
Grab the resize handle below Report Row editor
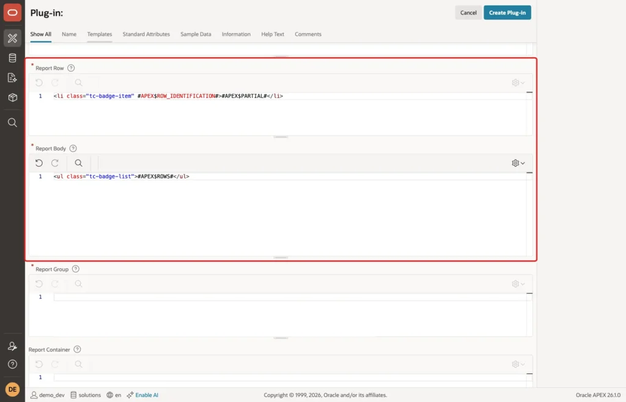pos(281,137)
